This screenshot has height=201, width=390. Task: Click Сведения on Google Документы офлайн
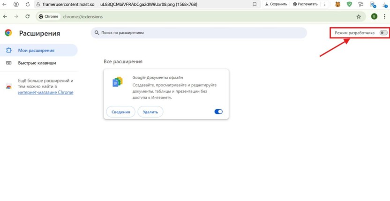click(x=120, y=112)
